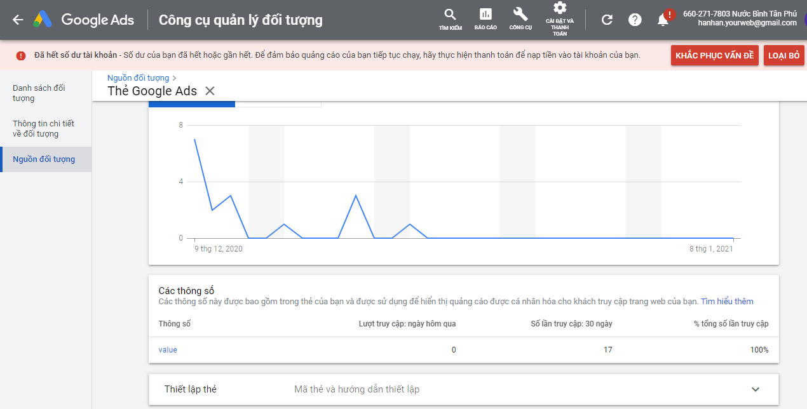The image size is (807, 409).
Task: Click the value parameter link
Action: pyautogui.click(x=168, y=350)
